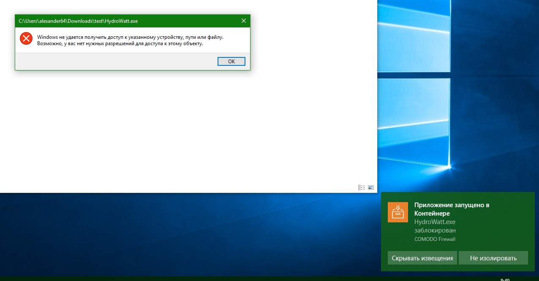Click 'HydroWatt.exe' text in COMODO notification

[x=435, y=222]
